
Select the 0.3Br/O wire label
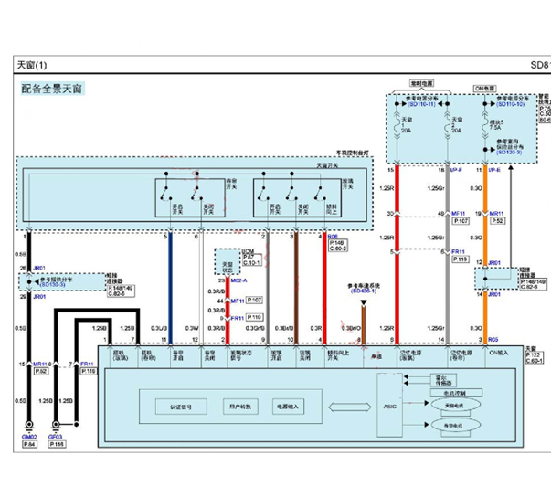[x=351, y=328]
